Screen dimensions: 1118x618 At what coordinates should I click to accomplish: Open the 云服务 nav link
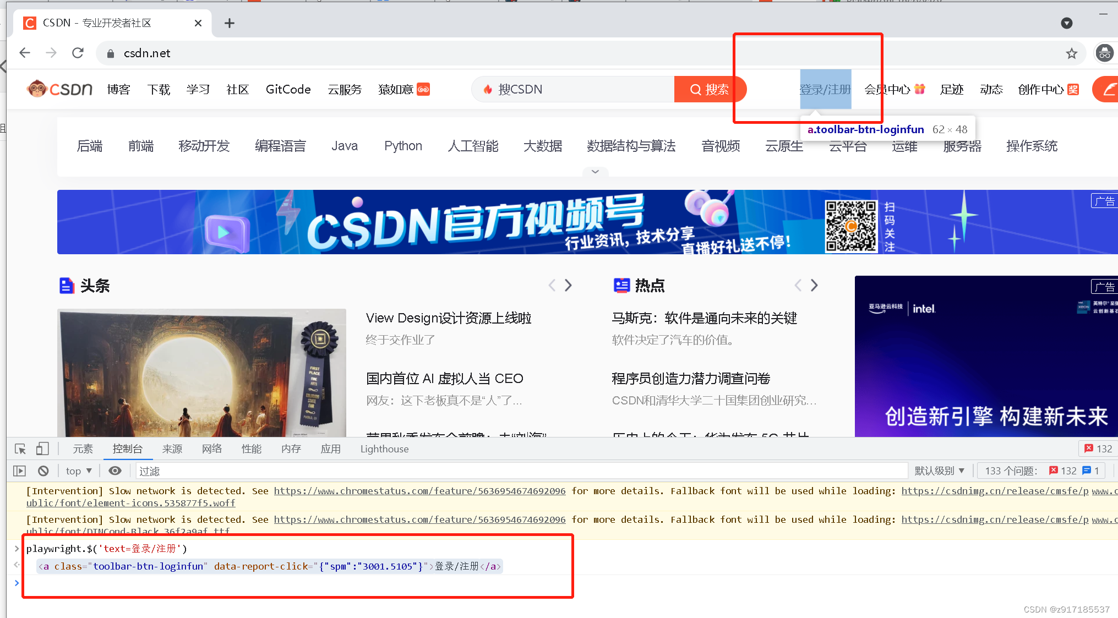[345, 90]
